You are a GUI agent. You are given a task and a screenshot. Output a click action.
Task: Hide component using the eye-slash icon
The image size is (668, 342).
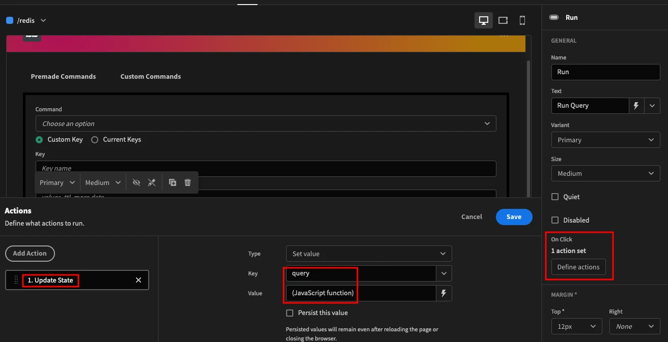(136, 182)
